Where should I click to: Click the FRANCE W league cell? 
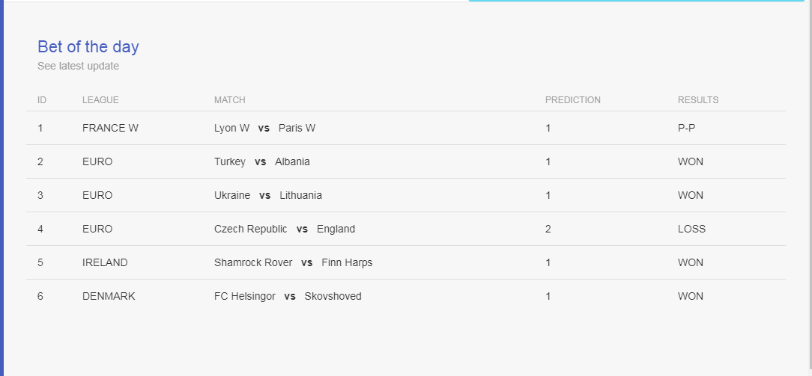[110, 128]
